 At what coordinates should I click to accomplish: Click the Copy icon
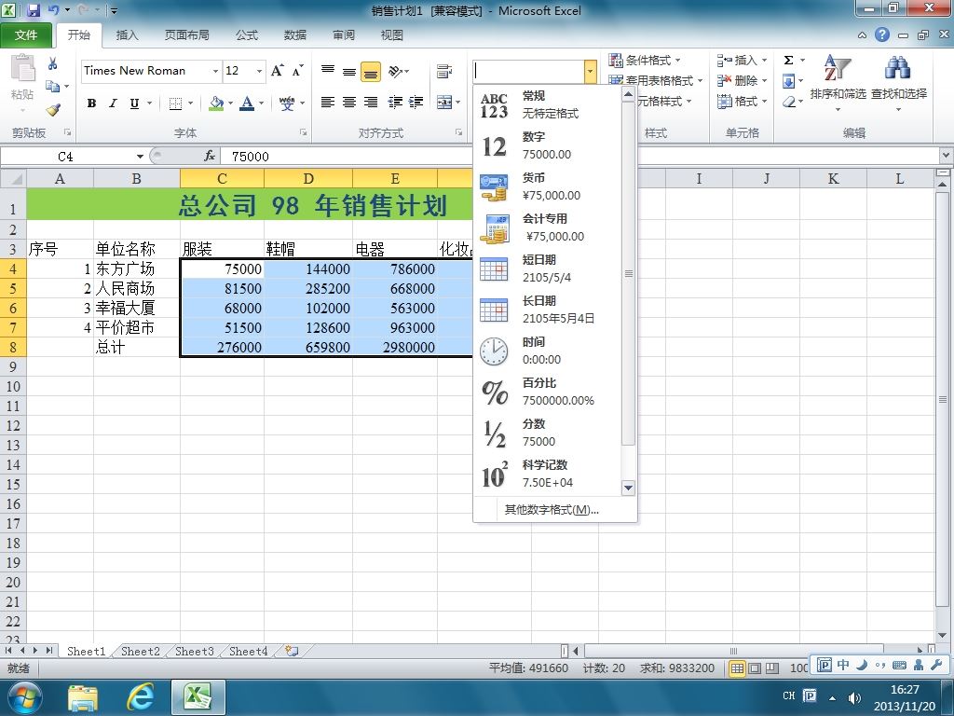tap(53, 87)
